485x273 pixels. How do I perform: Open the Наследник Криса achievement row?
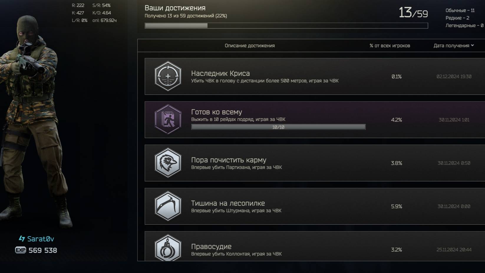(315, 76)
